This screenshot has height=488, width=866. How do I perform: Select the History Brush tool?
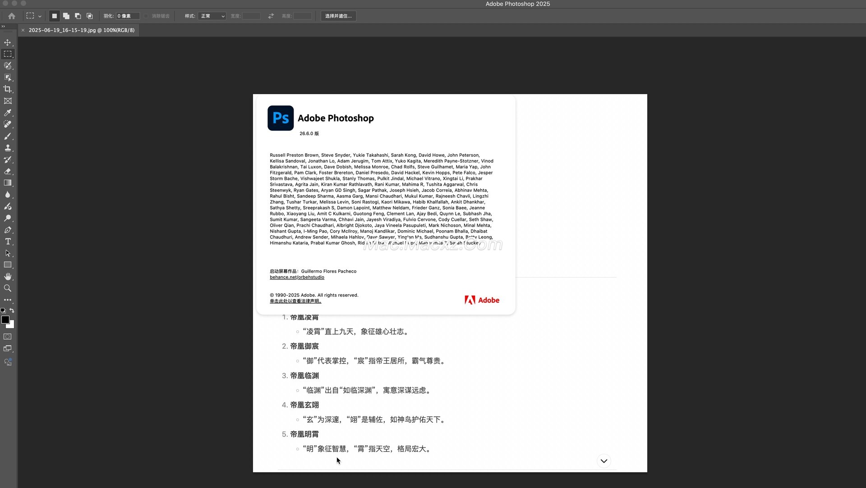[x=8, y=160]
